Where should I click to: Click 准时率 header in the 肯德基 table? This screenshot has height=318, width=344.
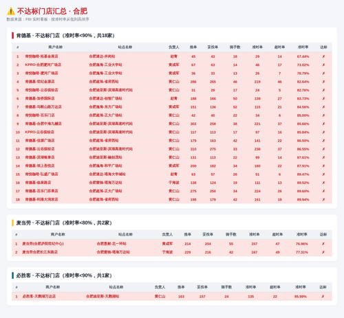tap(303, 47)
